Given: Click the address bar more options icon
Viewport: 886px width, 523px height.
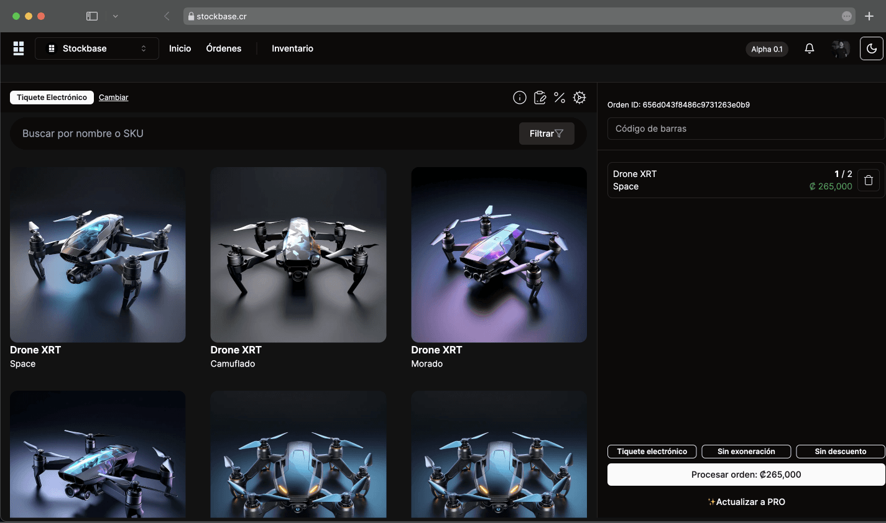Looking at the screenshot, I should click(847, 16).
